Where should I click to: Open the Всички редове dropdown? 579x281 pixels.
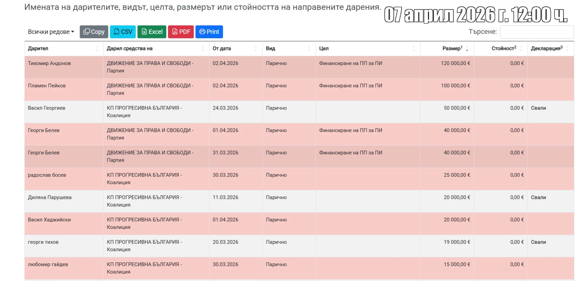[51, 32]
